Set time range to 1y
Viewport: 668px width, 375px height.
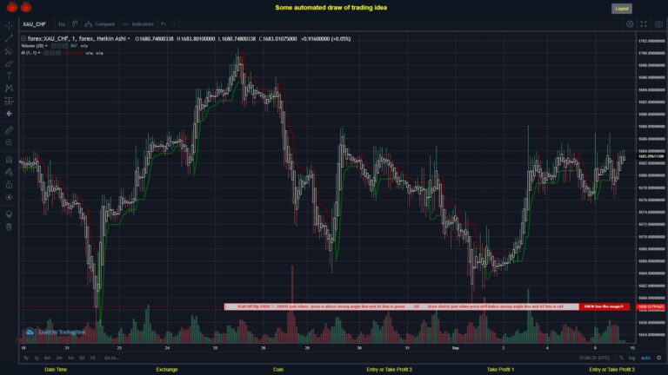[37, 358]
